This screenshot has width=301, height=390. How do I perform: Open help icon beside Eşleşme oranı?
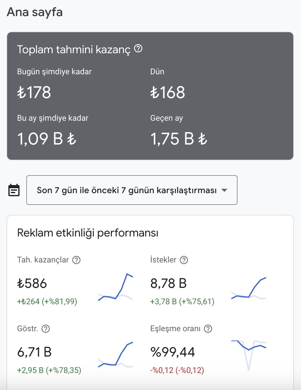tap(208, 329)
